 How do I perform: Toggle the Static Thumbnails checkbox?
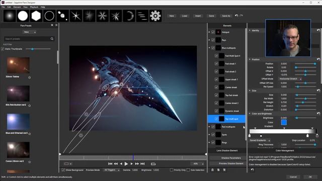[3, 49]
